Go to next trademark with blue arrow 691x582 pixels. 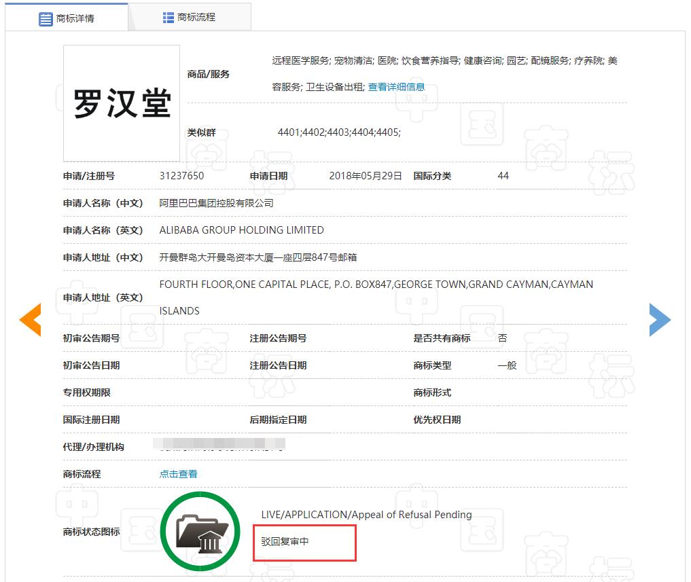click(660, 320)
